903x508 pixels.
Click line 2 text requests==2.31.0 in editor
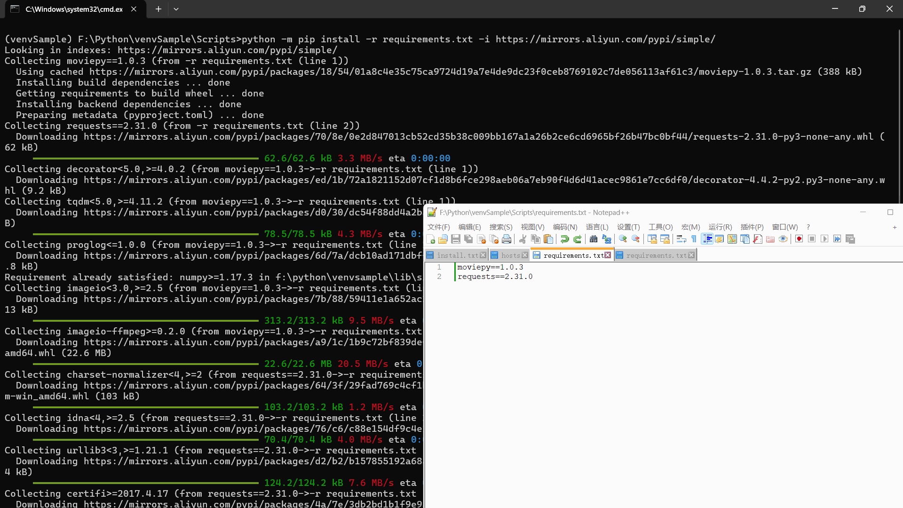pos(495,277)
